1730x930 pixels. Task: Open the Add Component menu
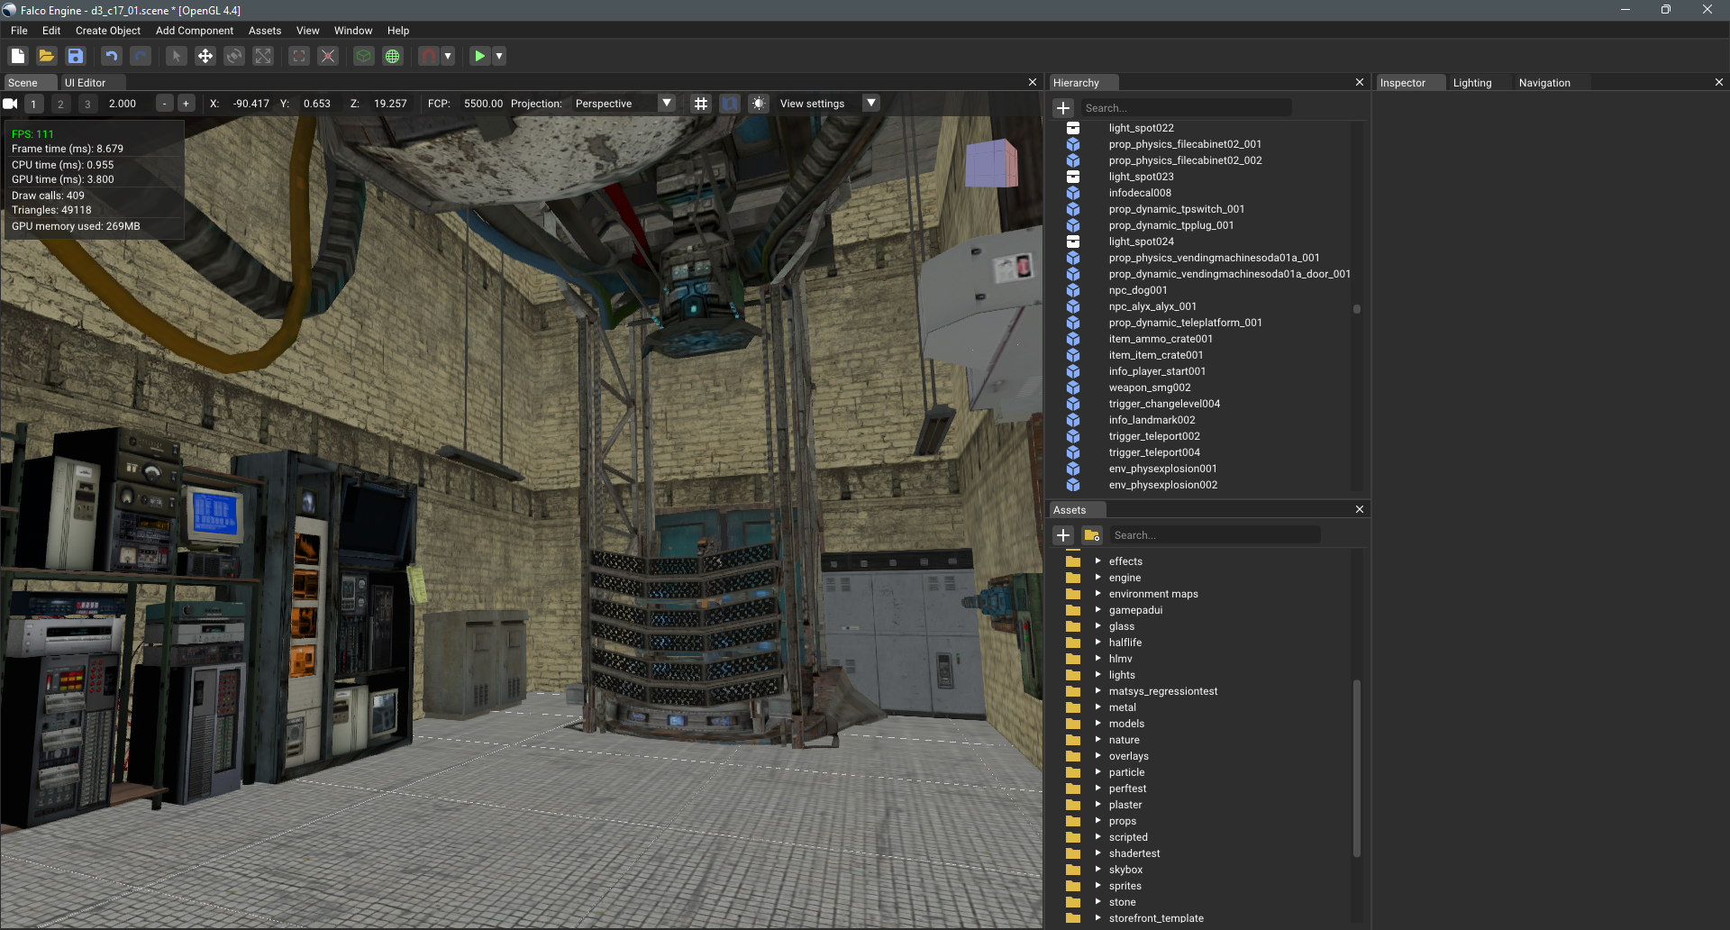coord(194,31)
